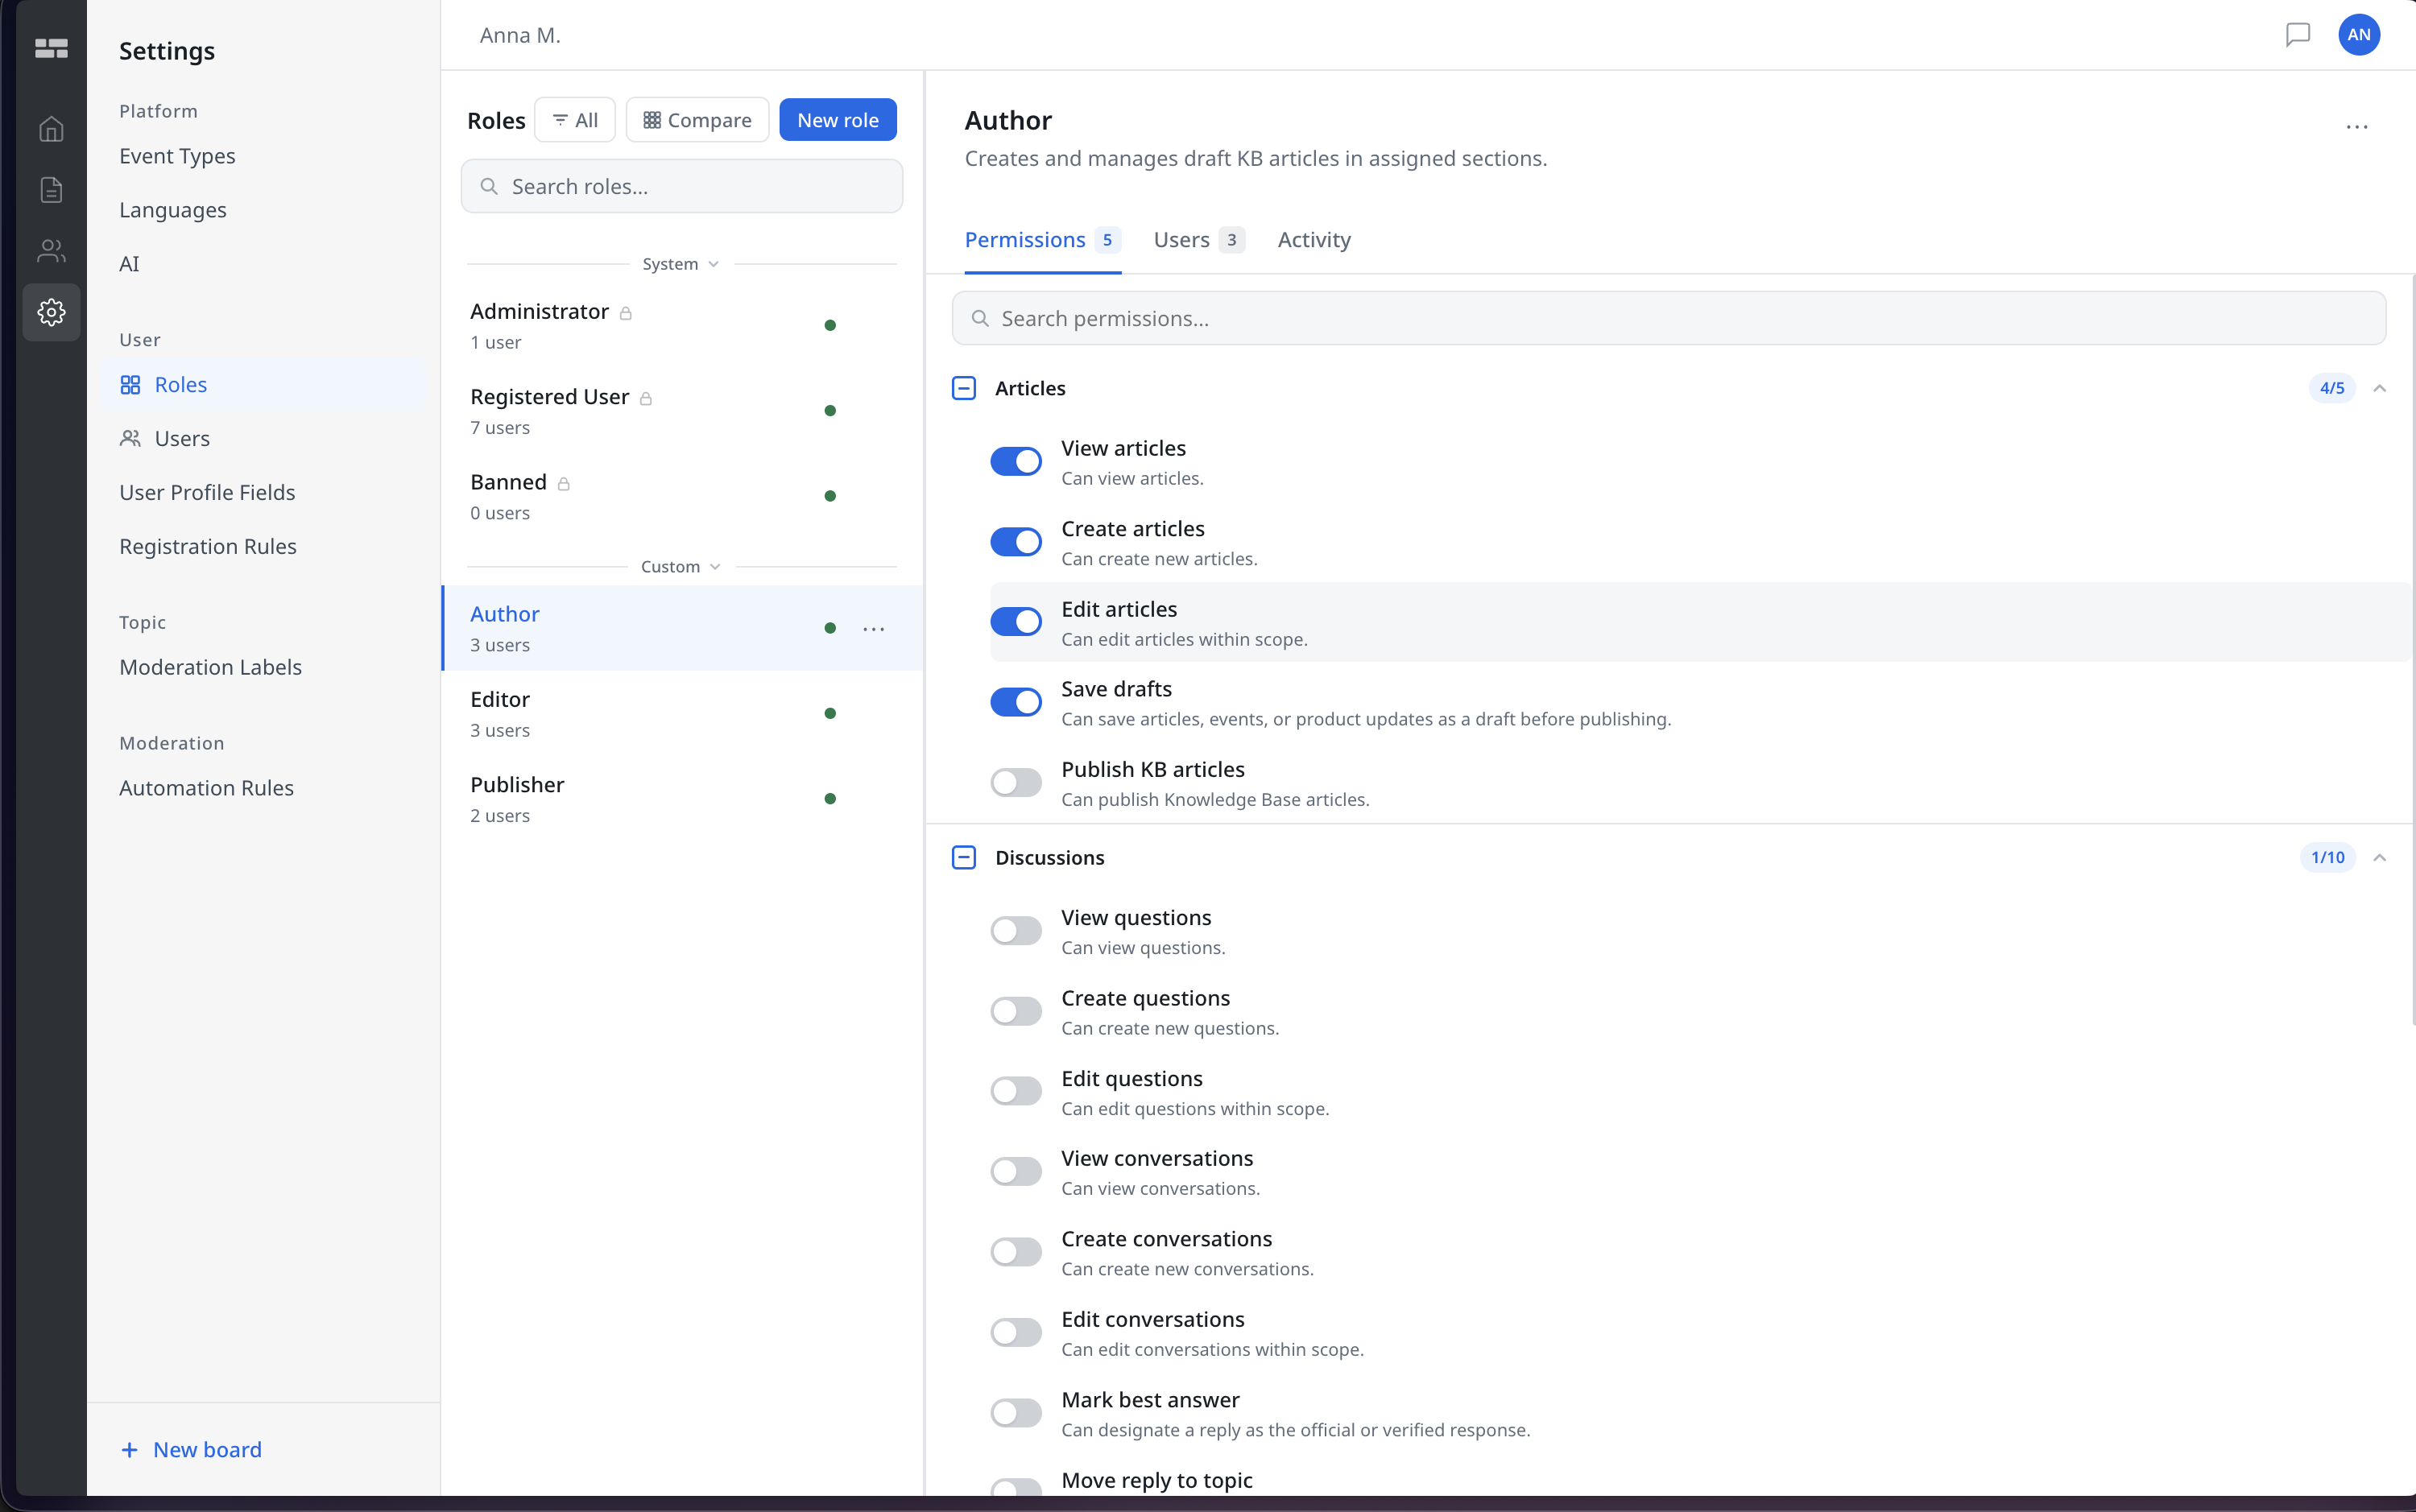Click the search icon in the roles search box
This screenshot has height=1512, width=2416.
click(x=489, y=186)
